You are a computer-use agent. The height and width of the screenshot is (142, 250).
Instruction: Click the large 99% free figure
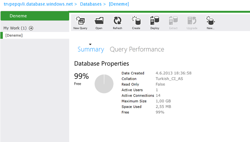(81, 76)
